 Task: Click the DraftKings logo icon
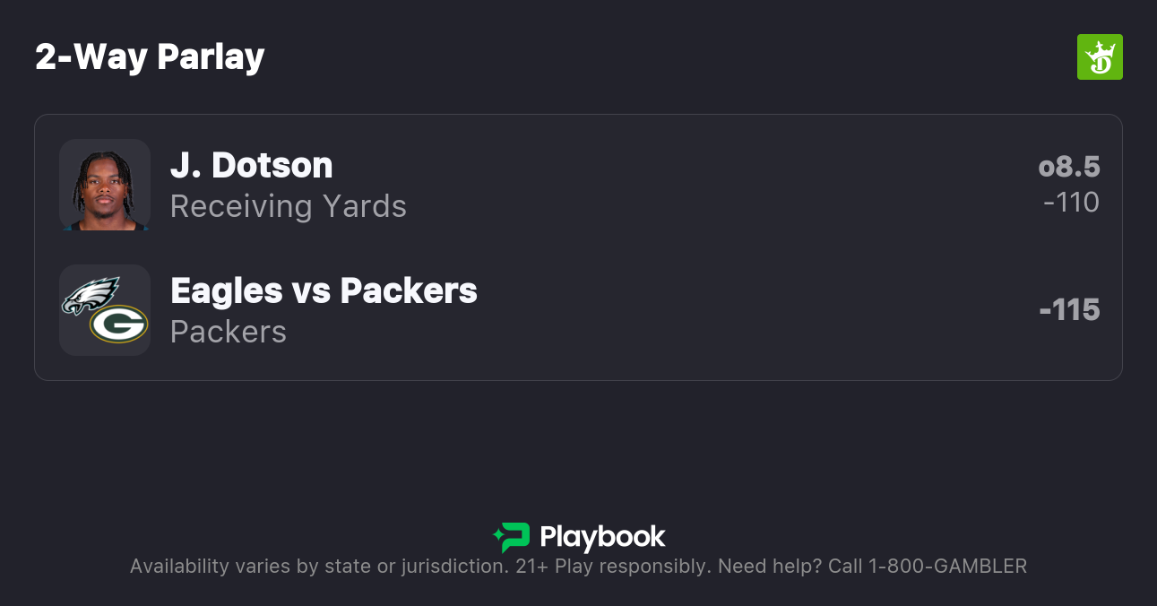1099,57
